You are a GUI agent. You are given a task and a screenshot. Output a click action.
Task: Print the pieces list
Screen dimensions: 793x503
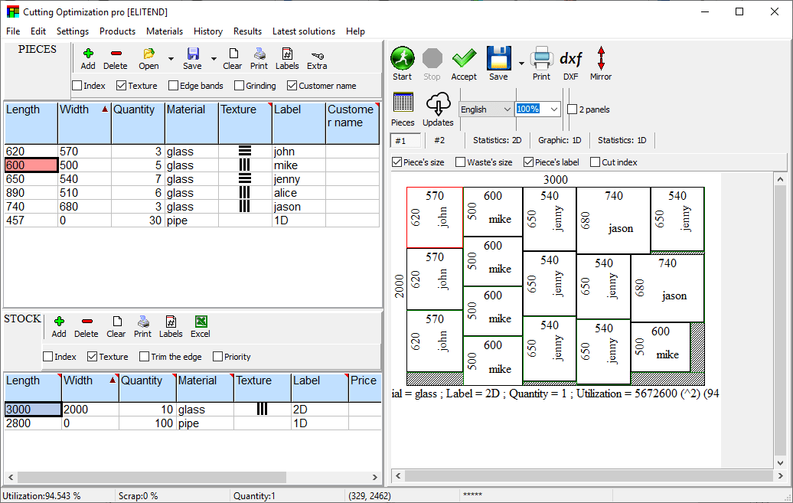[x=259, y=54]
